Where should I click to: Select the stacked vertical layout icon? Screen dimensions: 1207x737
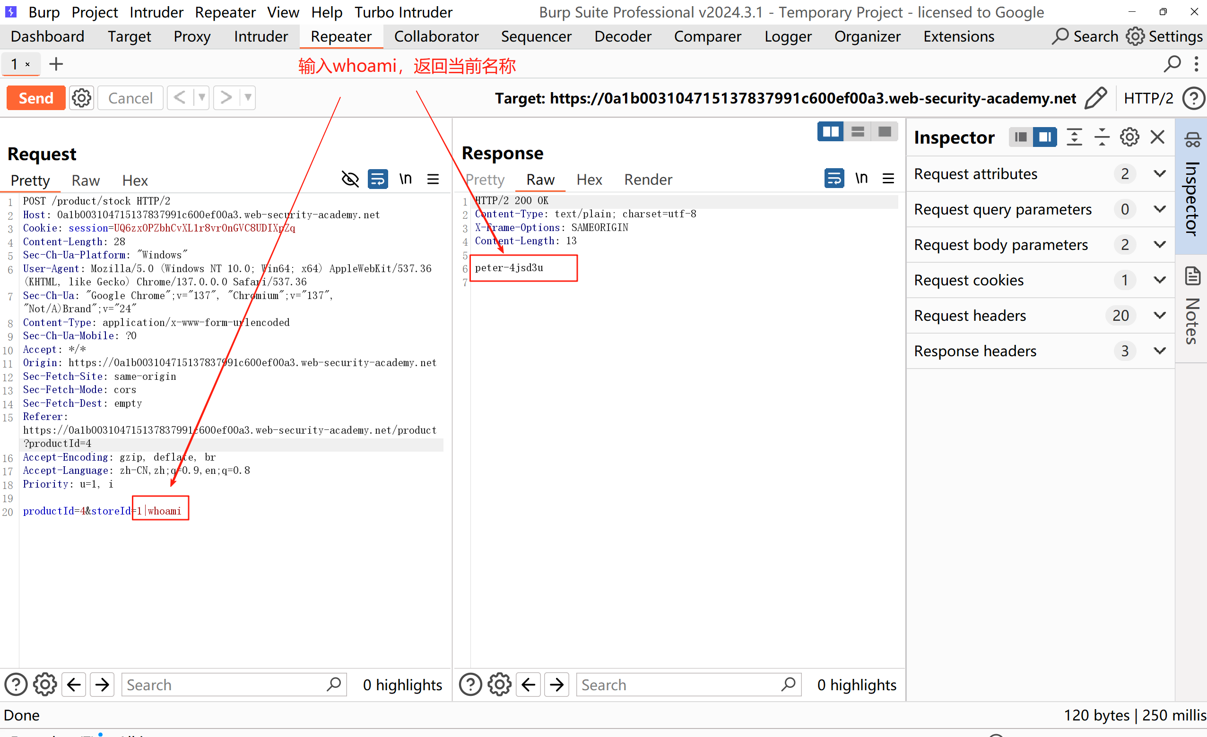pyautogui.click(x=858, y=132)
